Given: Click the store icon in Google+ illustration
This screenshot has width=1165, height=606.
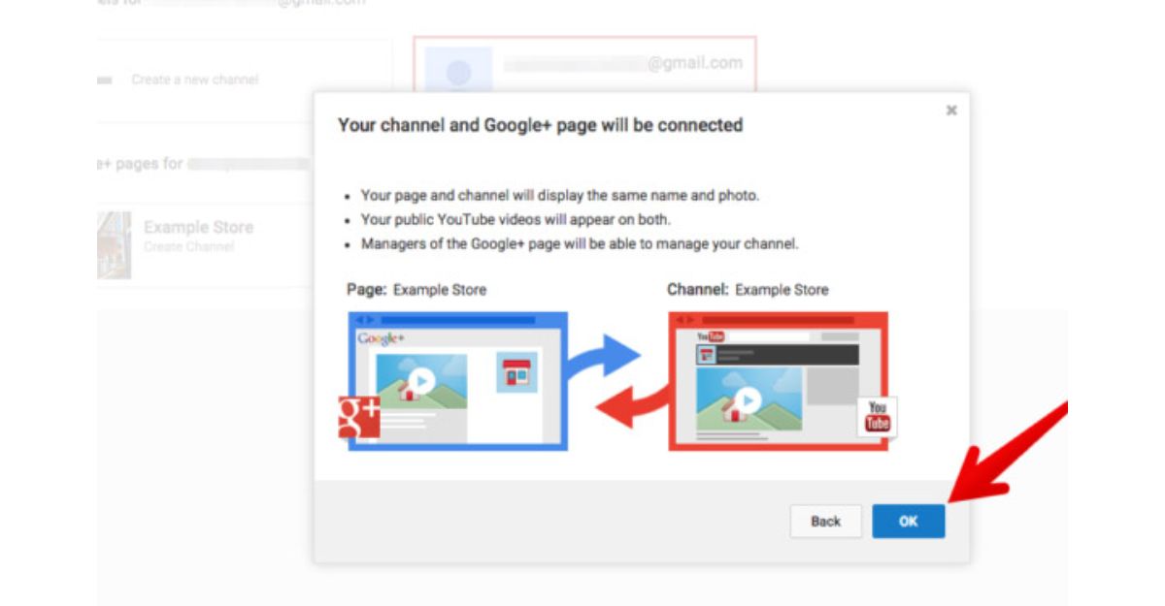Looking at the screenshot, I should coord(516,372).
